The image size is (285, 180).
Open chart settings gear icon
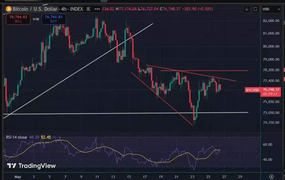point(271,176)
